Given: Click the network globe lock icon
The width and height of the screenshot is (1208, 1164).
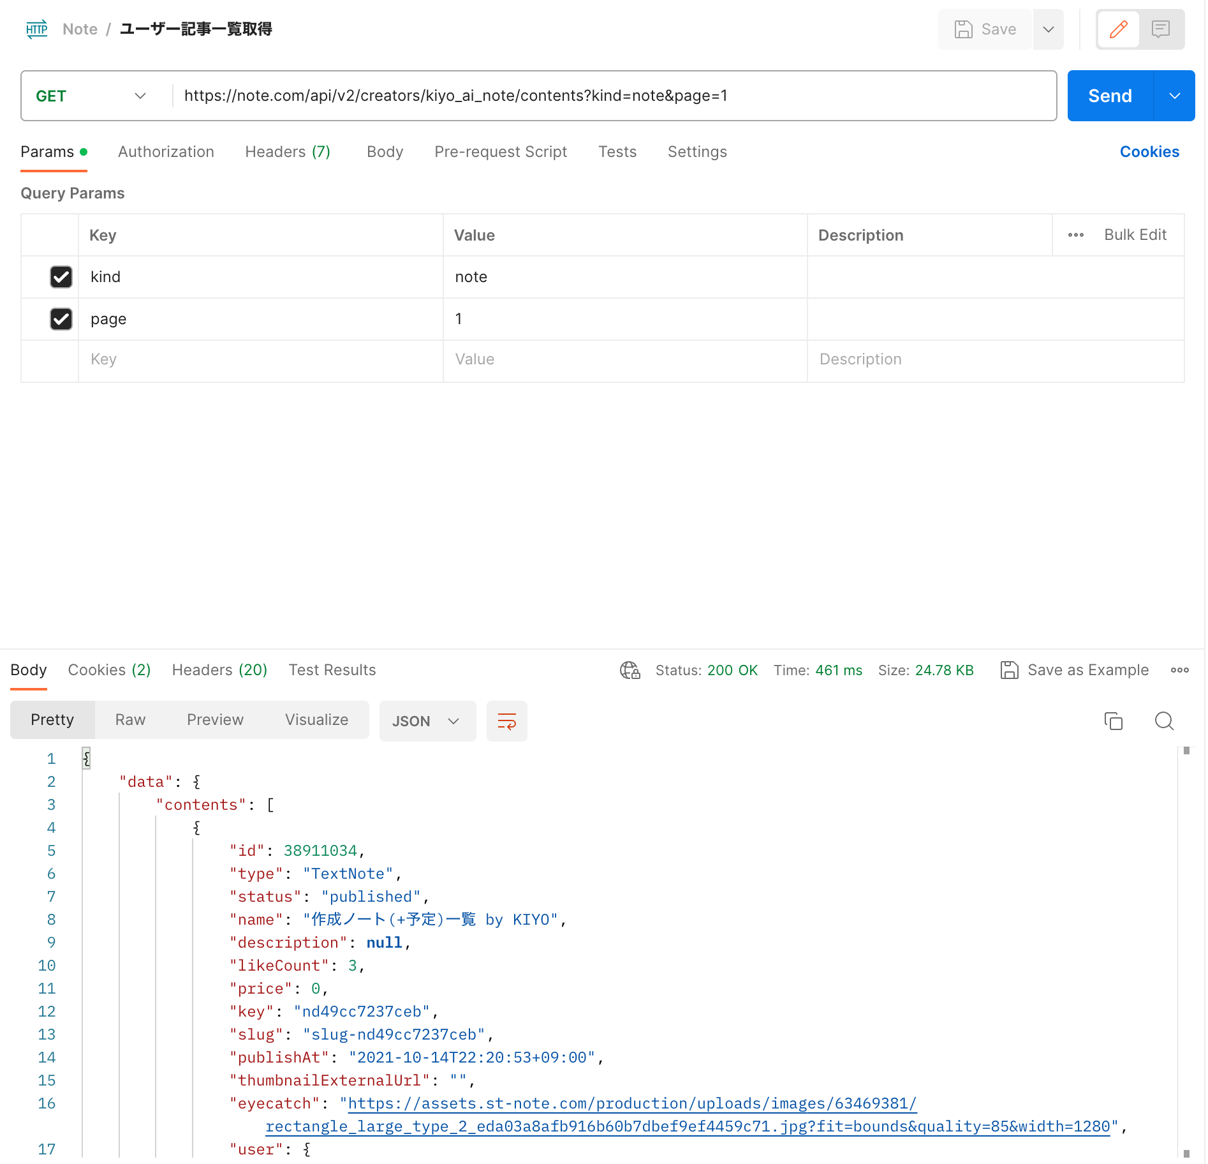Looking at the screenshot, I should (630, 670).
